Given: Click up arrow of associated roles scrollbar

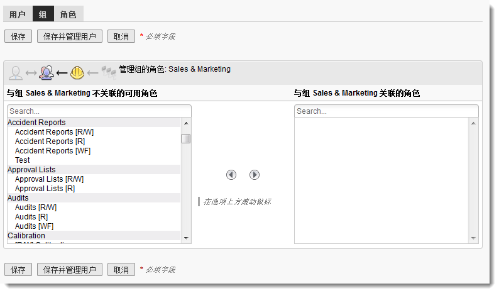Looking at the screenshot, I should 473,123.
